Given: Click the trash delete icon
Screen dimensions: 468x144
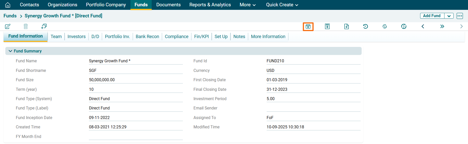Looking at the screenshot, I should [26, 26].
